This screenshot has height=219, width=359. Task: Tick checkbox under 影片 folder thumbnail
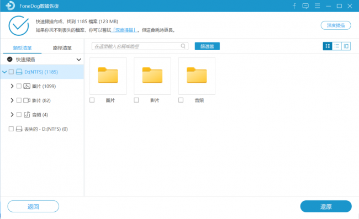point(136,100)
